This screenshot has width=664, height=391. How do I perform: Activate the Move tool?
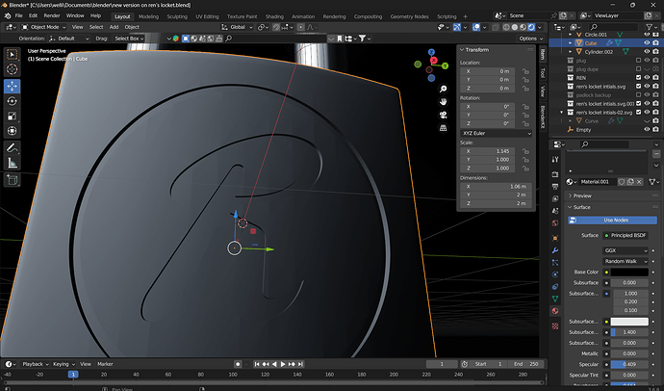point(12,86)
